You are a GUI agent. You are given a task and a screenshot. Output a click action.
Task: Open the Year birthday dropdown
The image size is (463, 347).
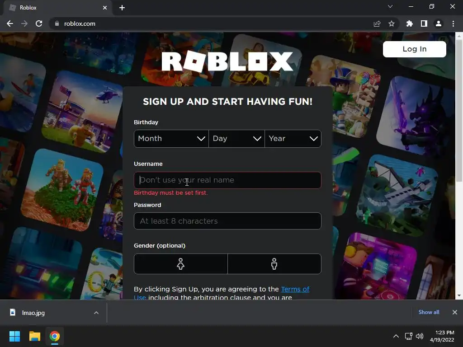(293, 139)
